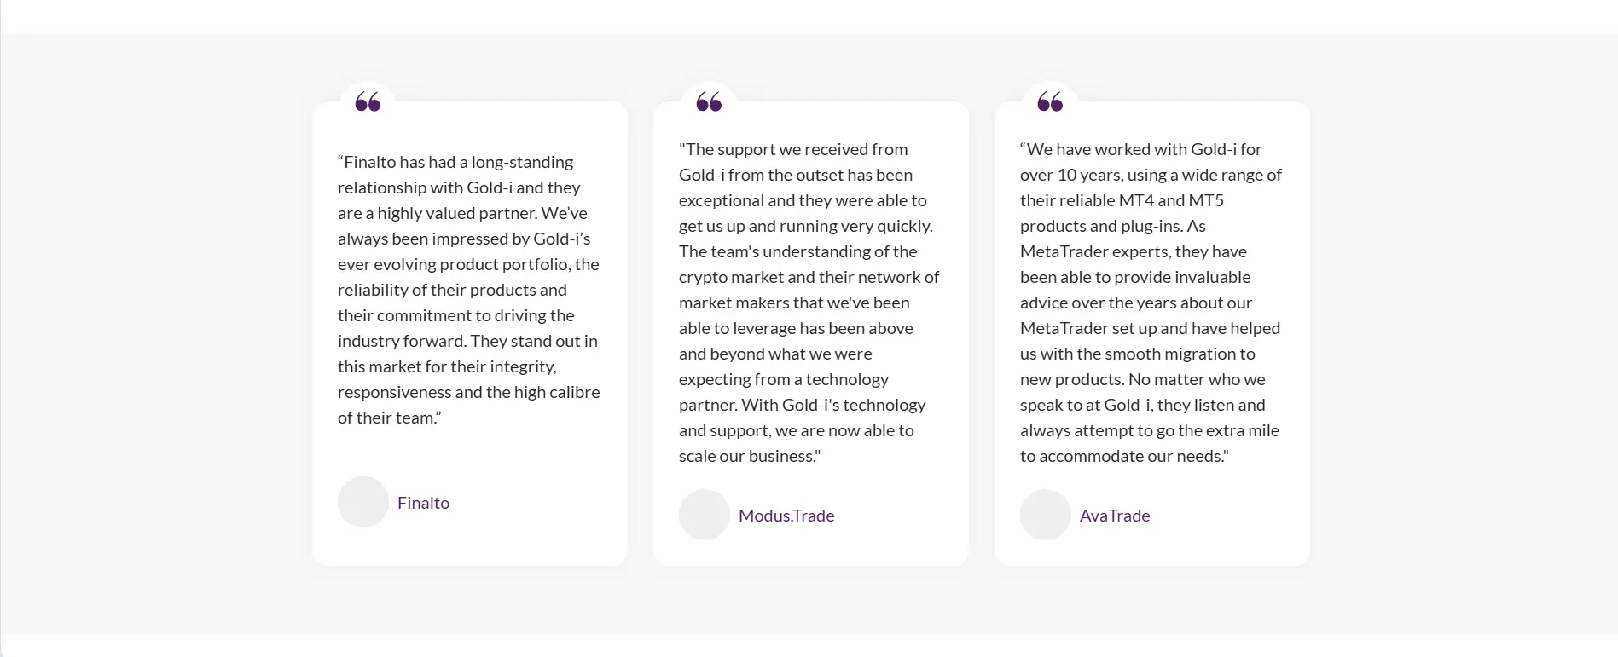Select the AvaTrade testimonial paragraph
This screenshot has height=657, width=1618.
tap(1151, 303)
